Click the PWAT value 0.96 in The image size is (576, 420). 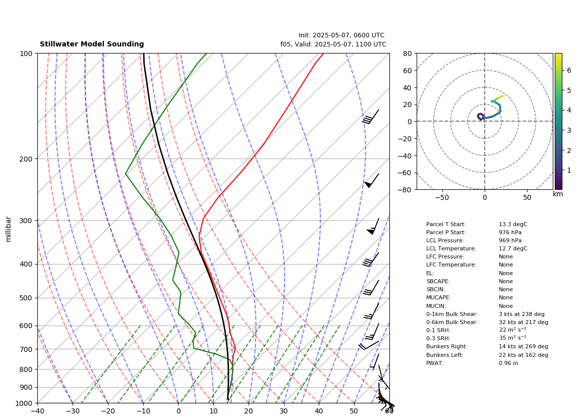[x=508, y=363]
